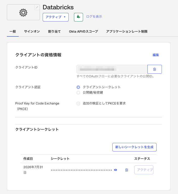The width and height of the screenshot is (178, 194).
Task: Open the アプリケーションレート制限 tab
Action: (127, 31)
